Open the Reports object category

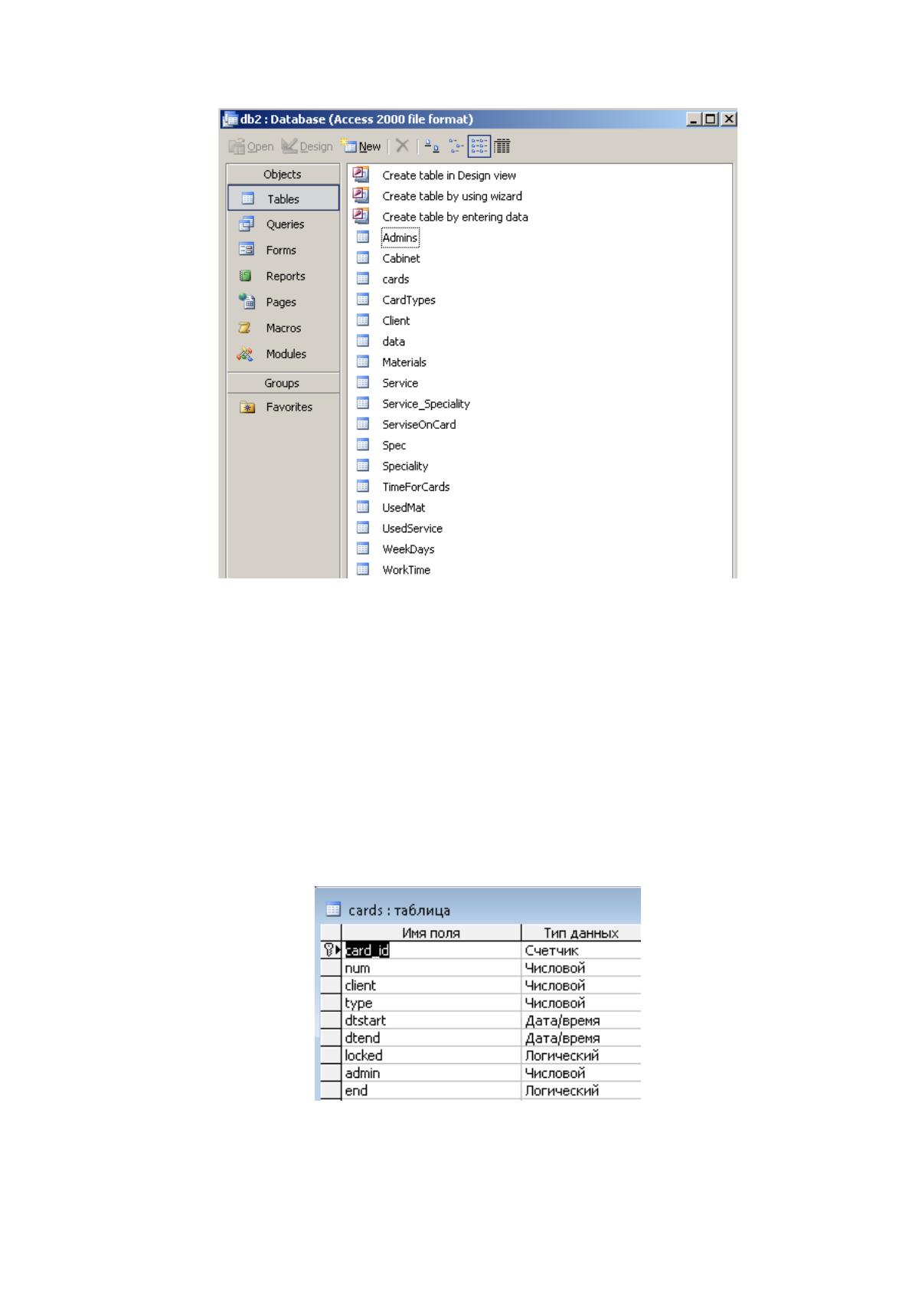[283, 277]
